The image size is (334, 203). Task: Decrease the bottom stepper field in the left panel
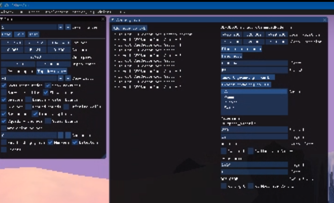pyautogui.click(x=61, y=135)
